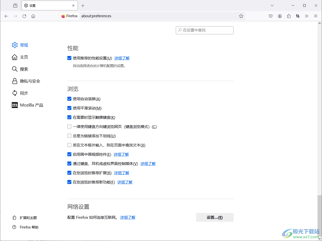322x241 pixels.
Task: Toggle 使用平滑滚动 checkbox
Action: [x=69, y=108]
